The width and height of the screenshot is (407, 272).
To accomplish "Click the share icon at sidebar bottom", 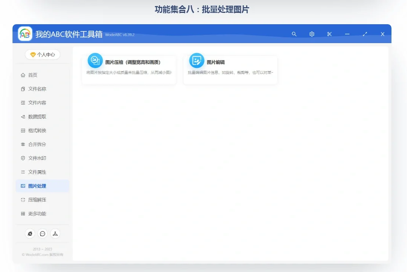I will [55, 233].
